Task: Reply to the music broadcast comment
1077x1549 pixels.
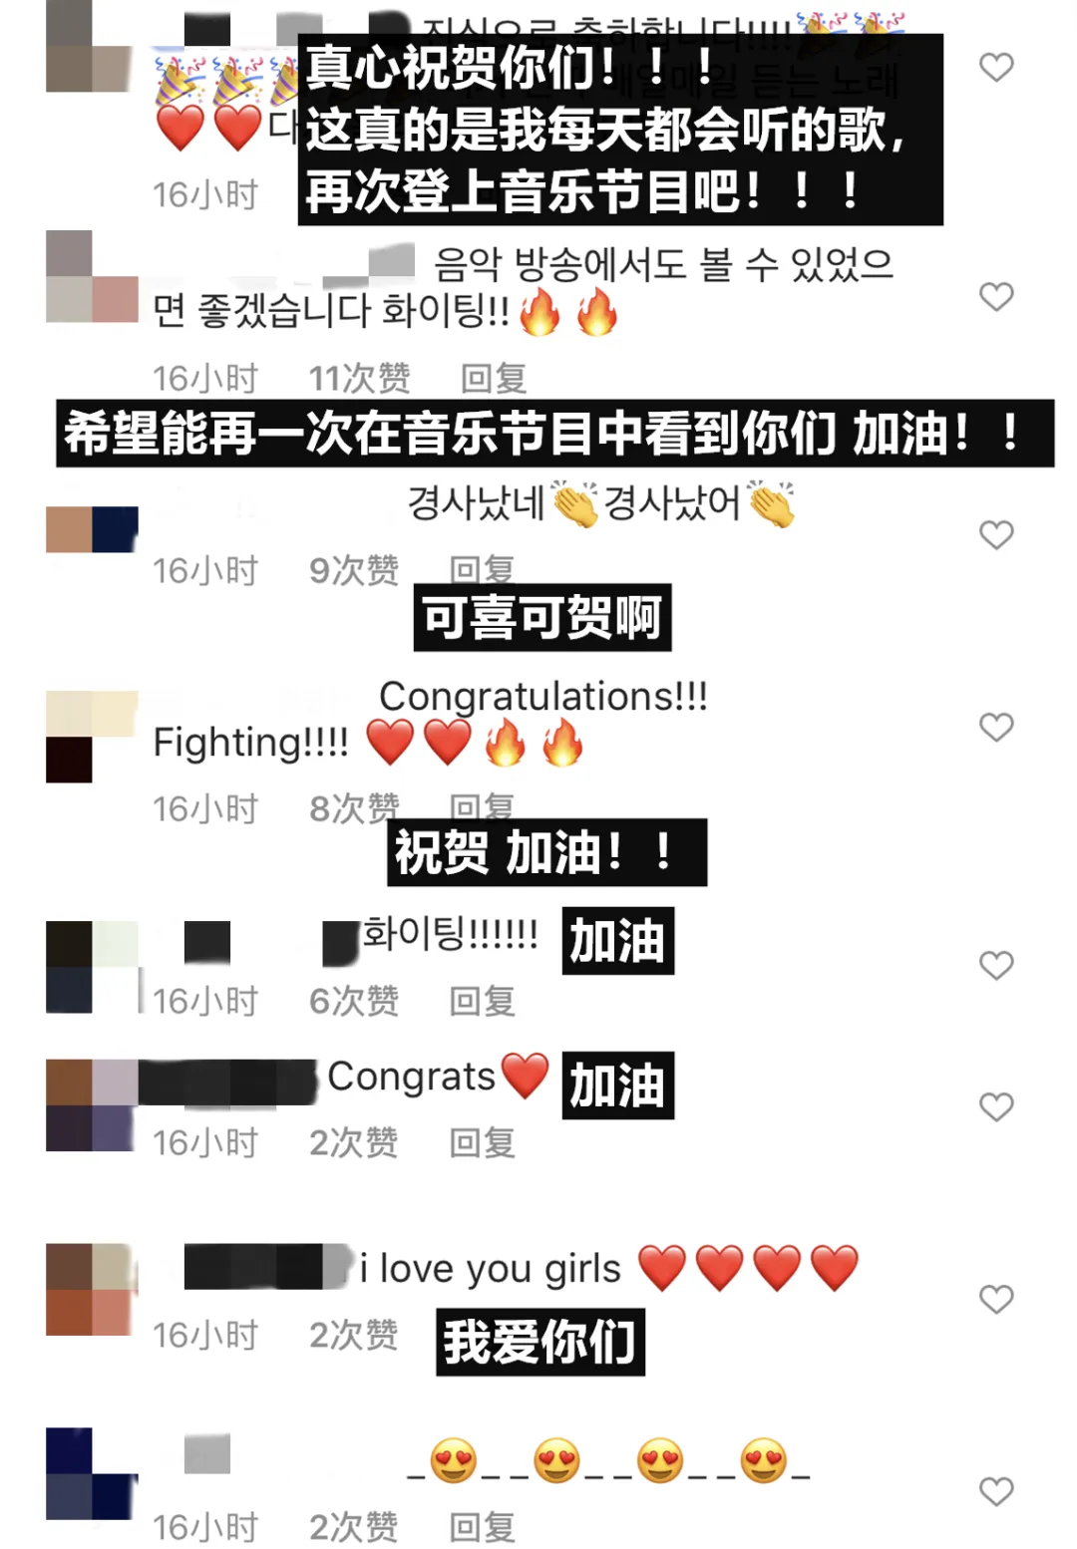Action: pos(494,379)
